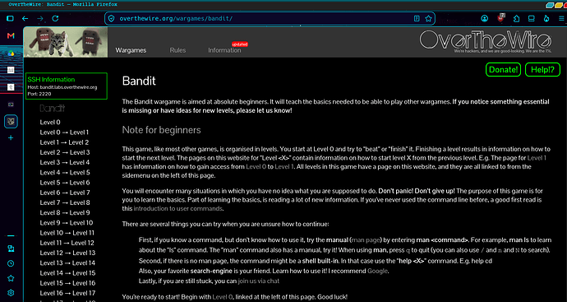Open the Wargames menu tab
Screen dimensions: 567x302
pyautogui.click(x=131, y=50)
